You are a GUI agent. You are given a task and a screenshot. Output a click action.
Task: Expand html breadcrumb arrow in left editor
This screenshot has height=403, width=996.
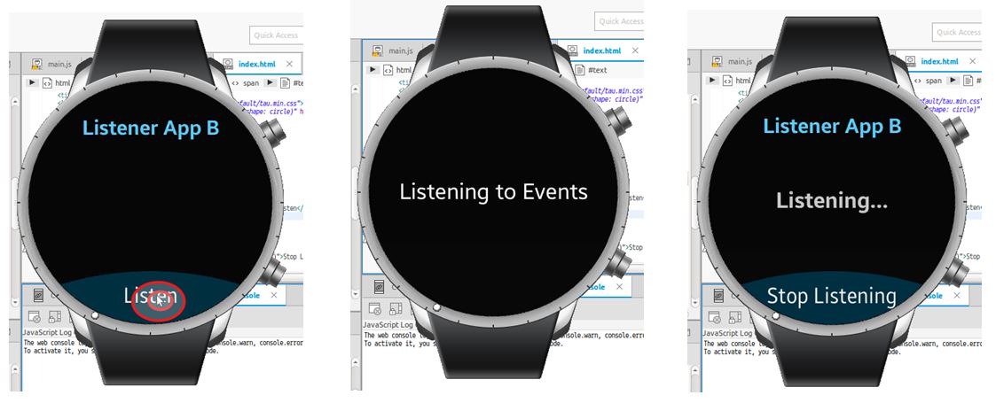31,82
